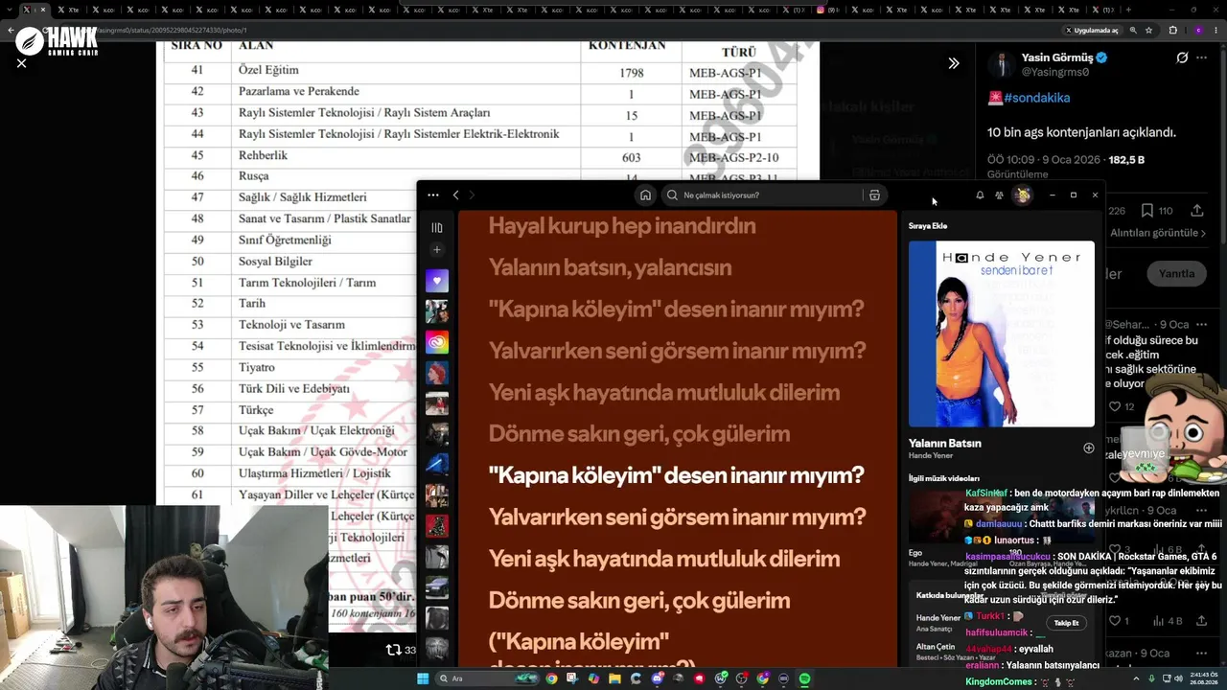Open Chrome three-dot menu
This screenshot has height=690, width=1227.
pos(1215,30)
